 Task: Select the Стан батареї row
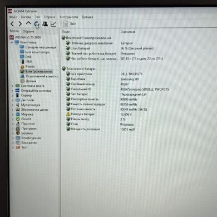pyautogui.click(x=110, y=48)
